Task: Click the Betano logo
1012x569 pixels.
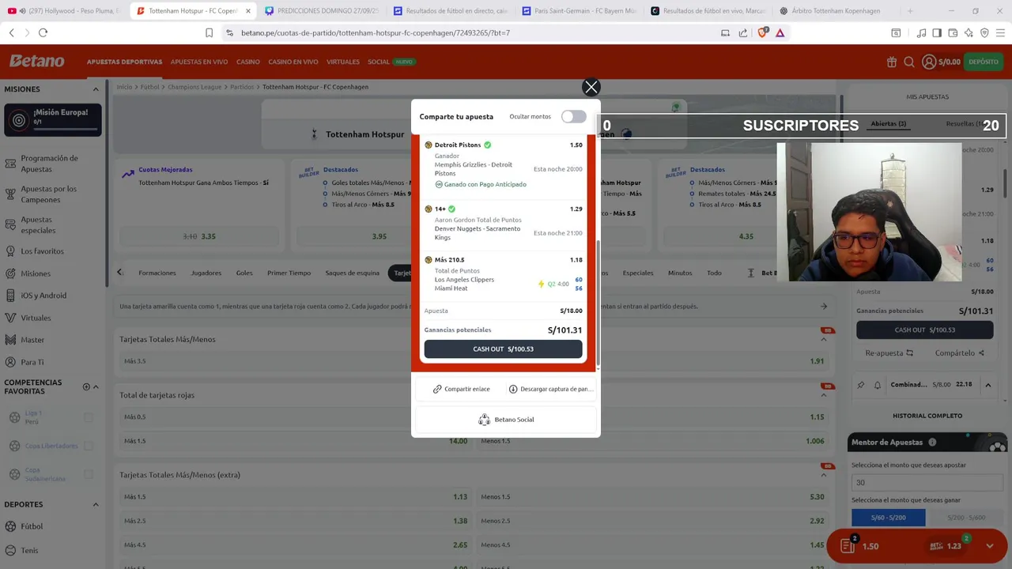Action: click(x=36, y=61)
